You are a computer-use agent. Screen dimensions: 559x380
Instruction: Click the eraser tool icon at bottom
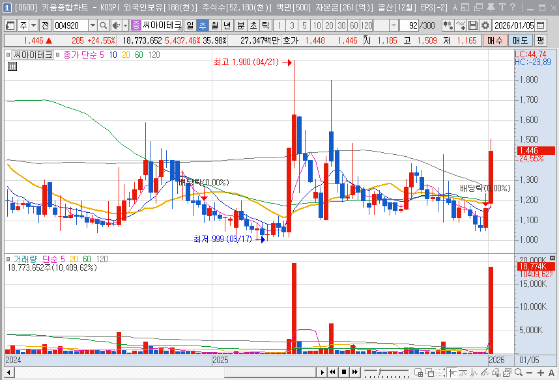coord(496,373)
